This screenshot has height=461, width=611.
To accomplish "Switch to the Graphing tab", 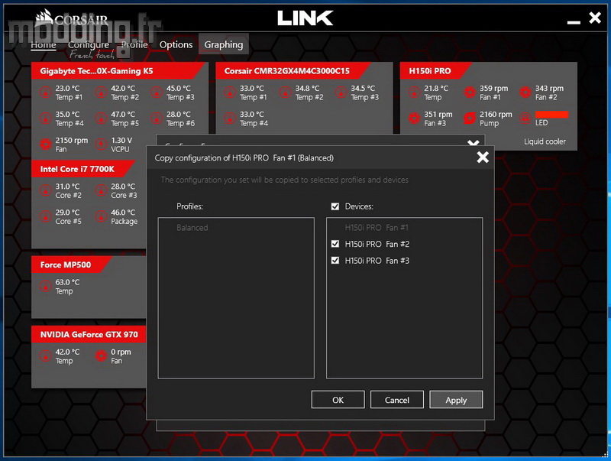I will pyautogui.click(x=224, y=45).
